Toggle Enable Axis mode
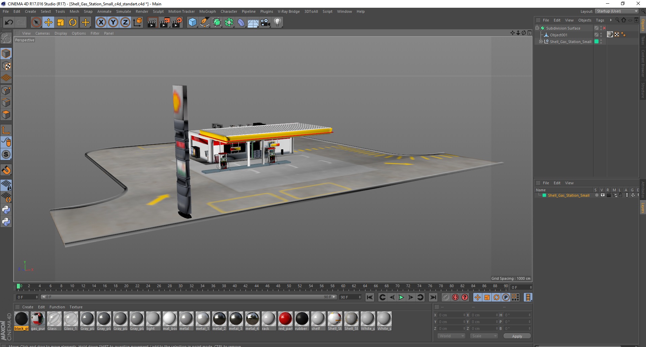This screenshot has width=646, height=347. (6, 130)
